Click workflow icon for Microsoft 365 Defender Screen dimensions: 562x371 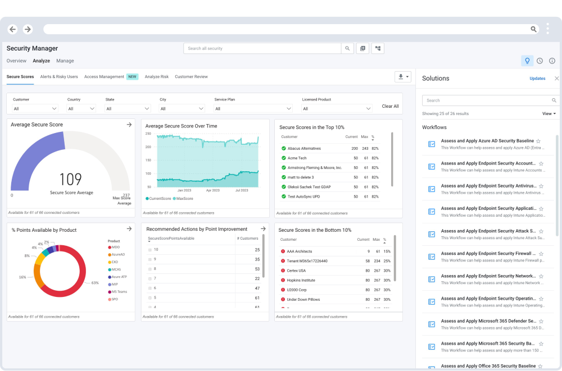pyautogui.click(x=432, y=324)
